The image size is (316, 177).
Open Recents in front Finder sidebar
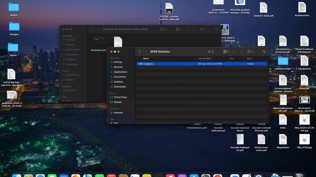[x=118, y=67]
